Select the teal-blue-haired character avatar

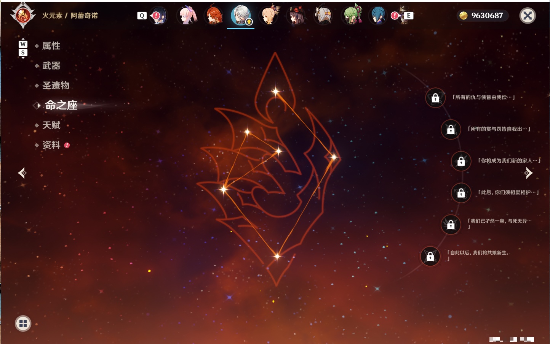[x=378, y=16]
